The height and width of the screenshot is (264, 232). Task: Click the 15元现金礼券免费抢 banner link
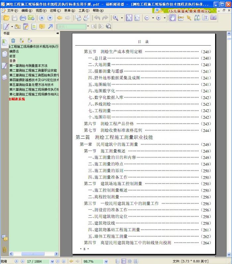point(189,11)
